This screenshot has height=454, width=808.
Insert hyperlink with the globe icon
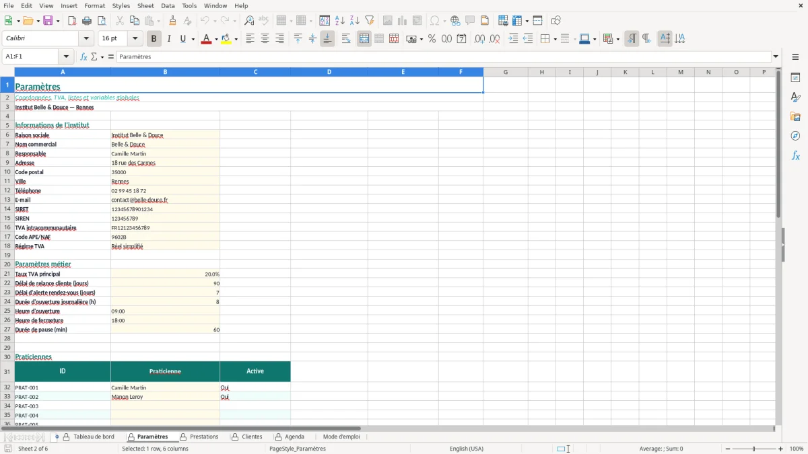455,21
